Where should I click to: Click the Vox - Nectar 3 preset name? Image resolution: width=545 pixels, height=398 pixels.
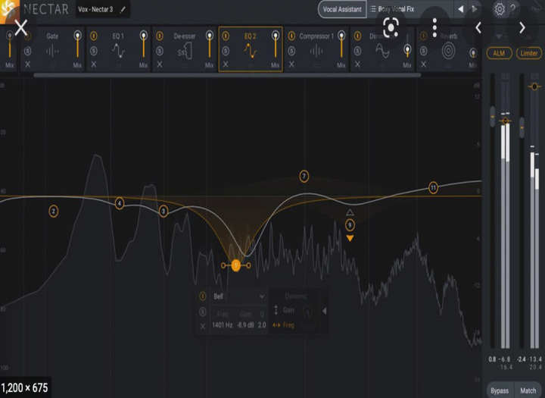coord(95,9)
